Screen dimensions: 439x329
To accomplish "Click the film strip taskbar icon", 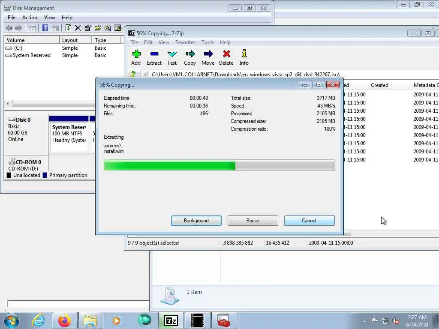I will point(197,320).
